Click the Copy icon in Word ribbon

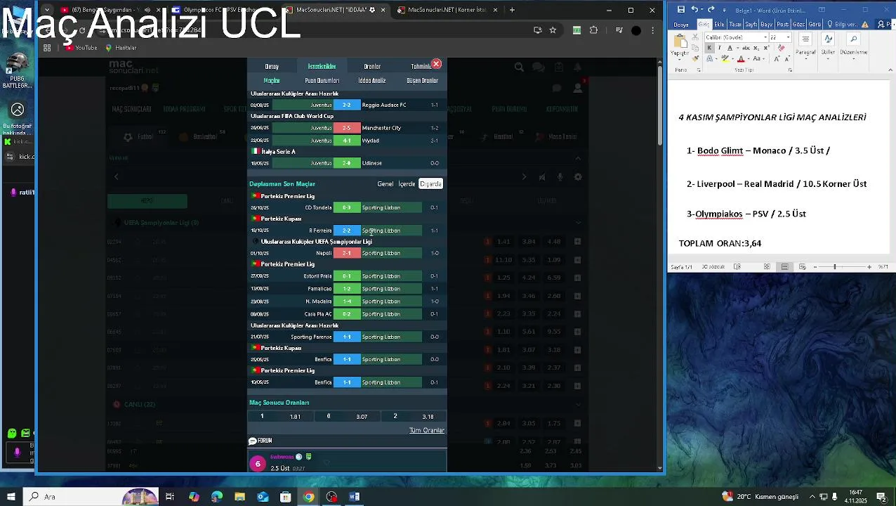(695, 48)
